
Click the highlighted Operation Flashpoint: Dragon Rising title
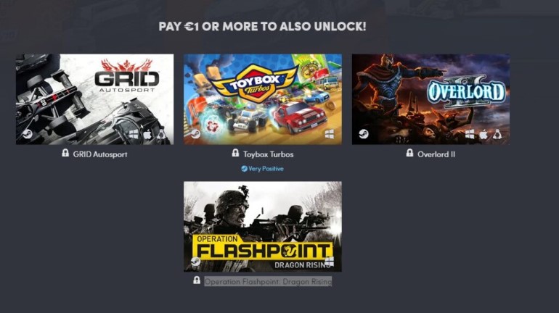point(268,282)
